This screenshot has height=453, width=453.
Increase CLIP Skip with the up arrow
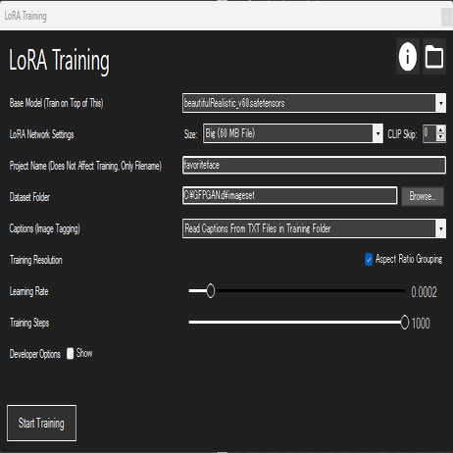(x=441, y=129)
